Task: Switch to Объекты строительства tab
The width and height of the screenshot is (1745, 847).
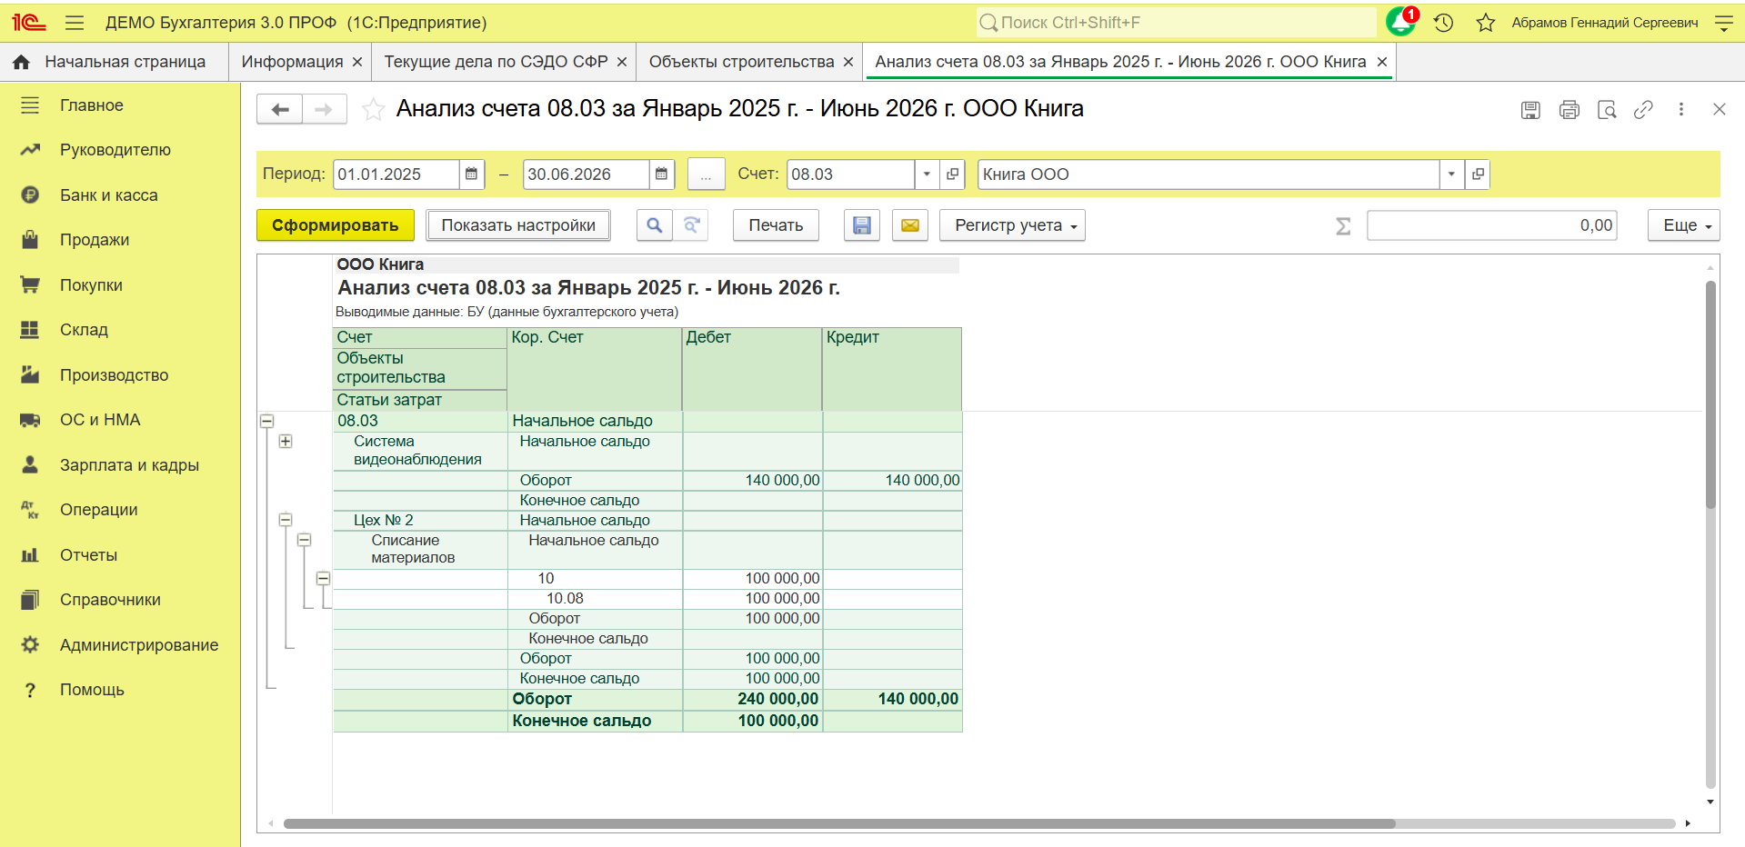Action: click(x=741, y=62)
